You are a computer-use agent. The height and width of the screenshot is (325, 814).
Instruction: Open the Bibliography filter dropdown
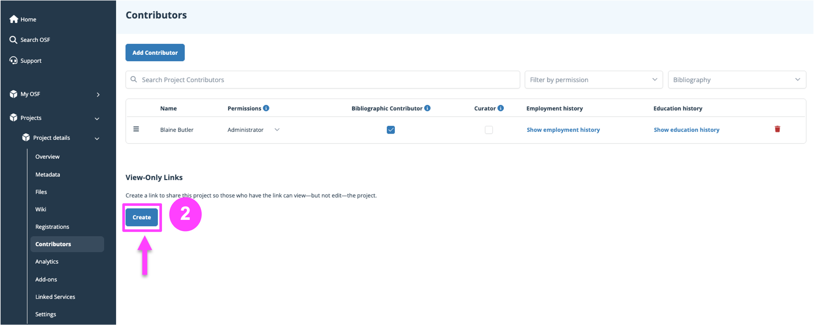coord(737,80)
